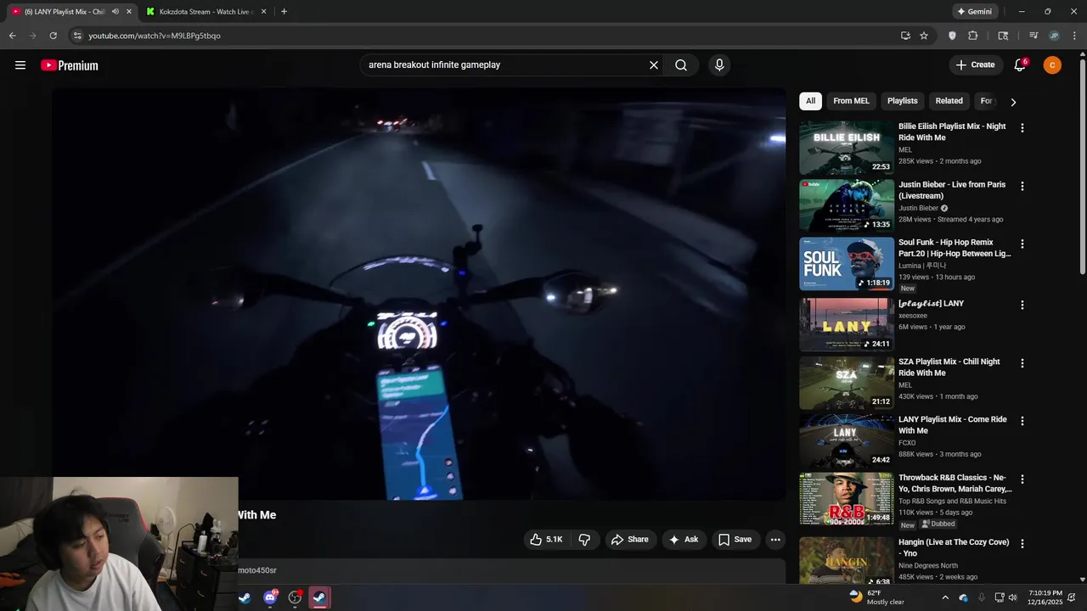Viewport: 1087px width, 611px height.
Task: Open the Extensions puzzle menu
Action: pos(973,36)
